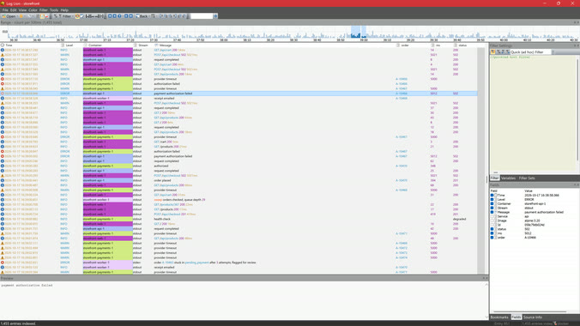580x326 pixels.
Task: Open the Tools menu
Action: pyautogui.click(x=54, y=10)
